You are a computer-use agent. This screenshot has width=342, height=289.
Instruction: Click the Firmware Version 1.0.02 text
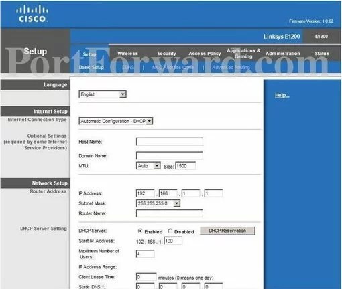click(311, 21)
